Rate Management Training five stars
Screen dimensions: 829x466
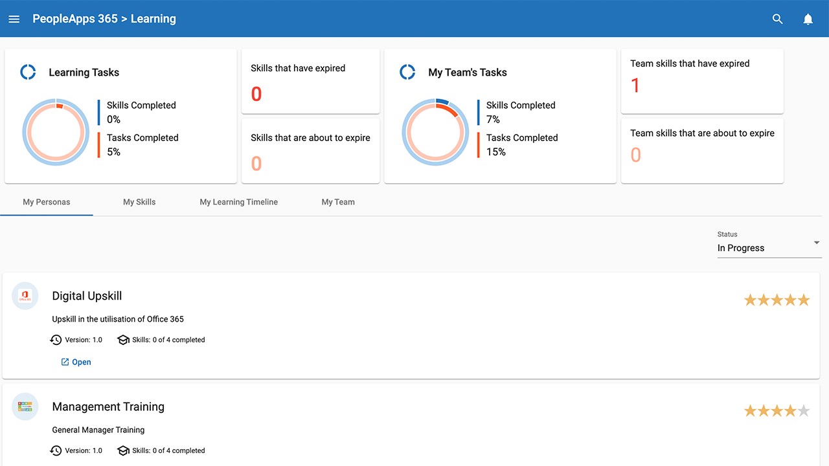pos(804,410)
